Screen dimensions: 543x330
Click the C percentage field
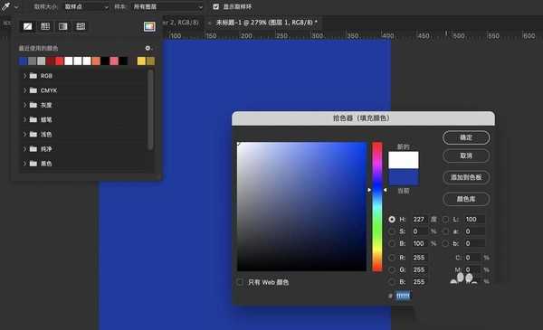[x=472, y=258]
